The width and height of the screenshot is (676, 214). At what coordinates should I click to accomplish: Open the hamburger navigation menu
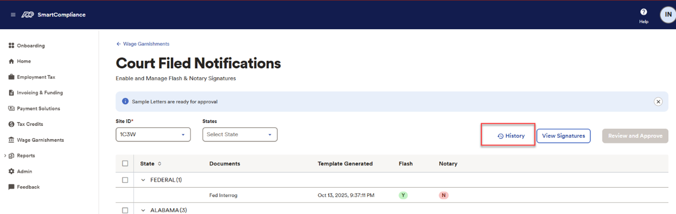(x=13, y=15)
